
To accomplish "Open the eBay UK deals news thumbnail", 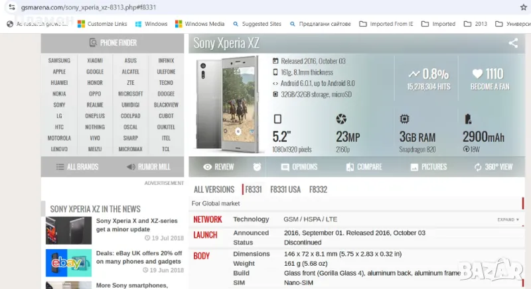I will click(68, 262).
